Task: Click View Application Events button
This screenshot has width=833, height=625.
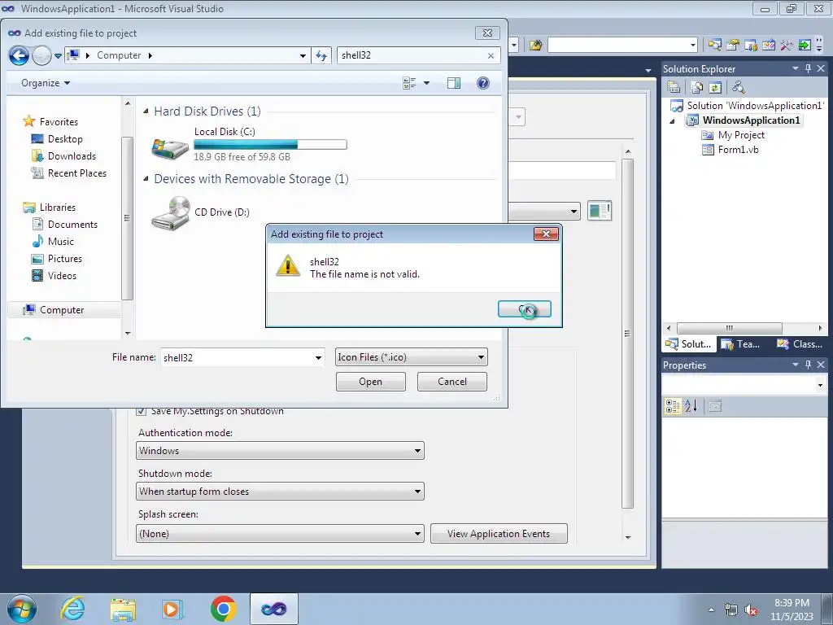Action: [499, 534]
